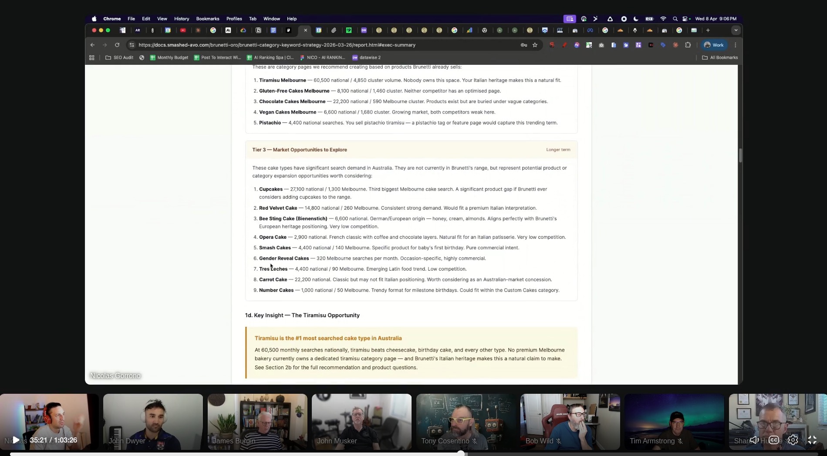Click the Work profile button
Image resolution: width=827 pixels, height=456 pixels.
714,45
